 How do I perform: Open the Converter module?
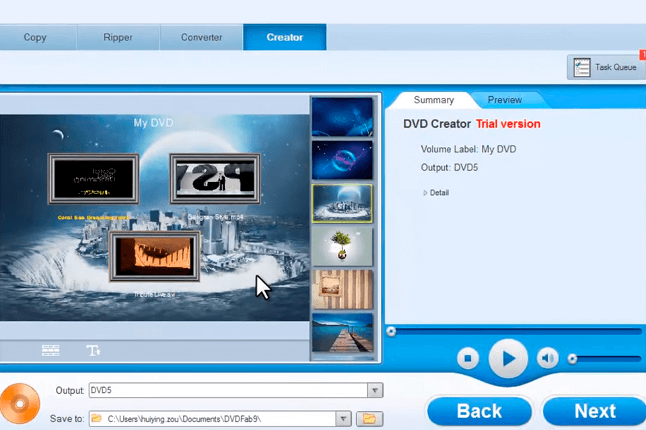[x=201, y=37]
